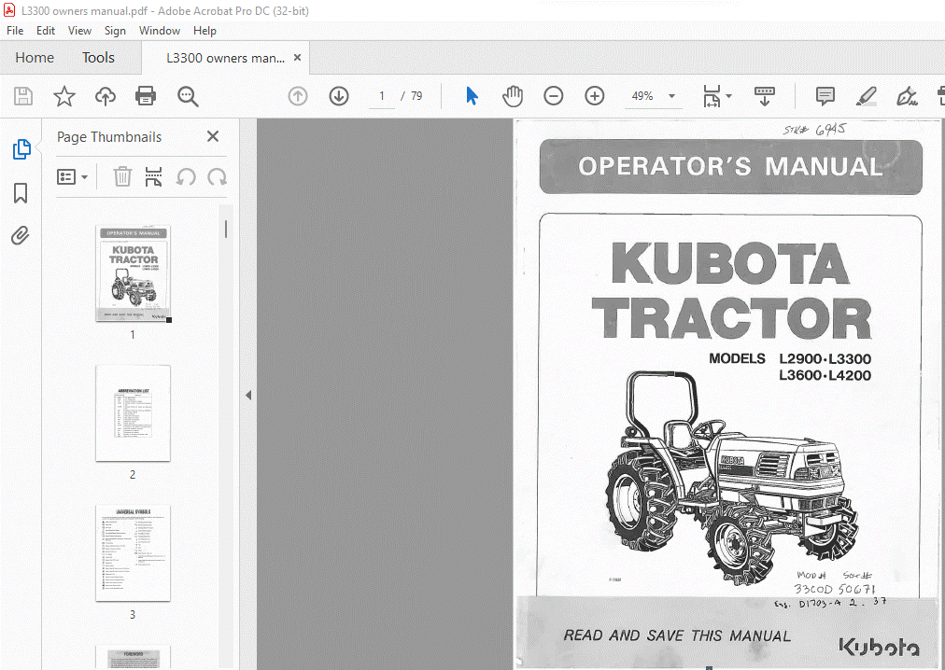
Task: Open the Sign document pen icon
Action: click(907, 96)
